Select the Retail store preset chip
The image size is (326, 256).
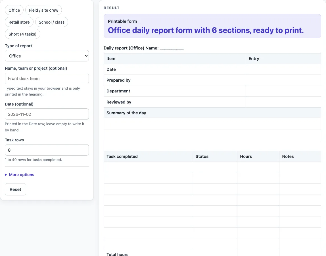pos(19,22)
